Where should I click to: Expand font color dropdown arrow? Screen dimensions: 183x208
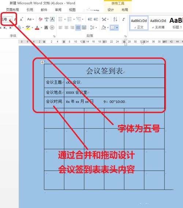tap(41, 28)
